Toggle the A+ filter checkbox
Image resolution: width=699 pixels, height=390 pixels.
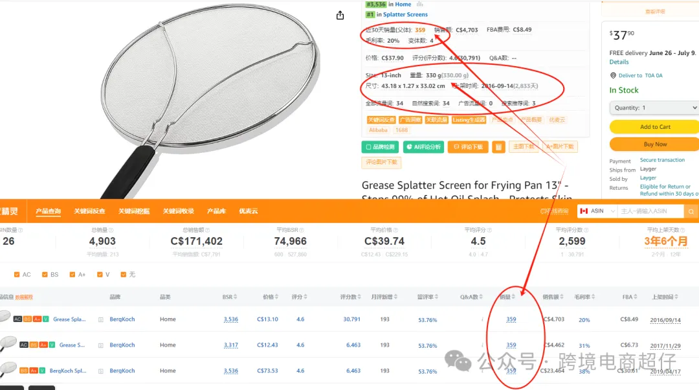[x=72, y=275]
